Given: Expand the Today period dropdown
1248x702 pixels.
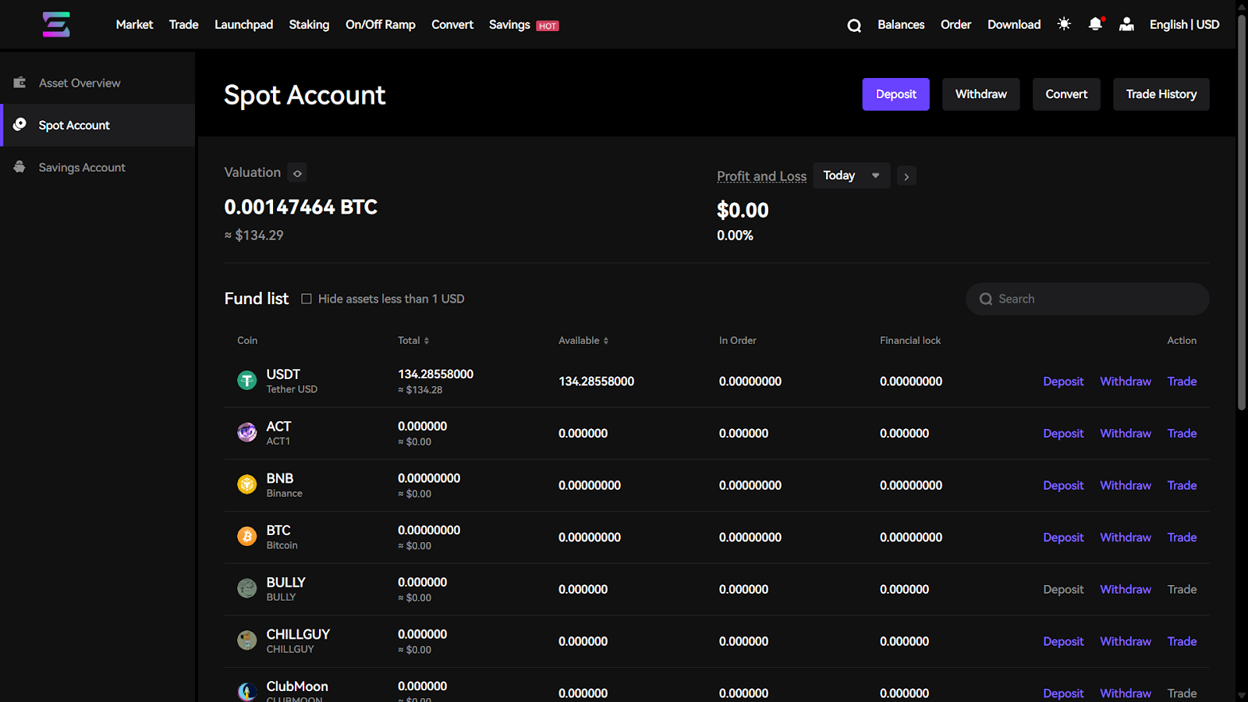Looking at the screenshot, I should tap(851, 175).
